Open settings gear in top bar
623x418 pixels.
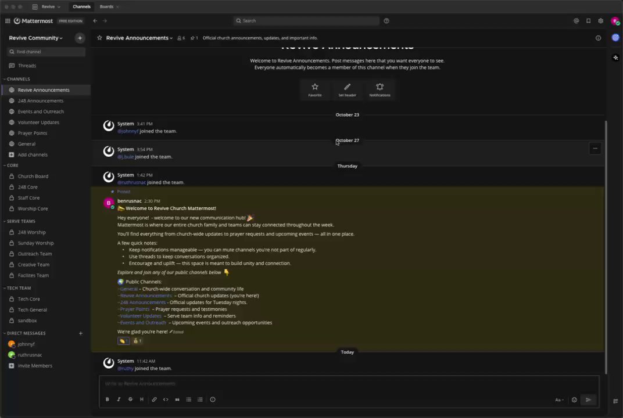click(601, 21)
